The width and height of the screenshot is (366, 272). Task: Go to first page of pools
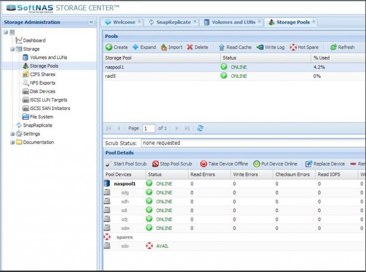click(109, 128)
